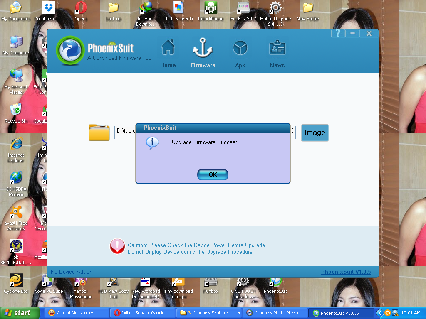
Task: Switch to Windows Media Player in taskbar
Action: coord(275,313)
